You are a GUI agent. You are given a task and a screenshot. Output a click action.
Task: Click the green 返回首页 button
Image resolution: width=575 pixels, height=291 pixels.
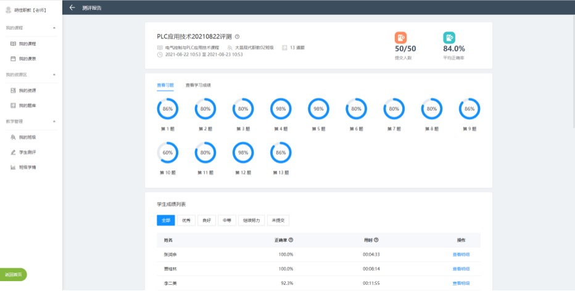(13, 274)
